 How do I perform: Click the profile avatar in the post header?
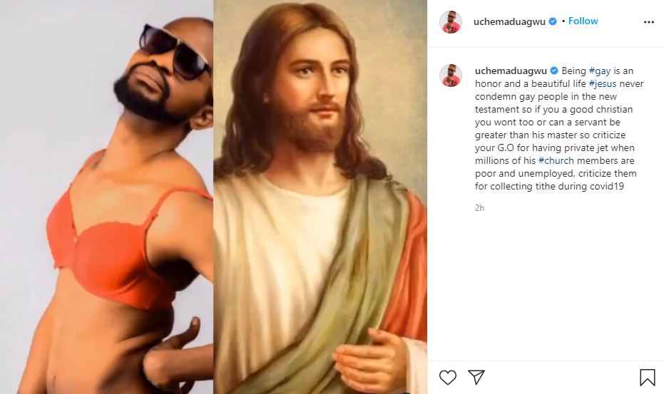tap(451, 21)
